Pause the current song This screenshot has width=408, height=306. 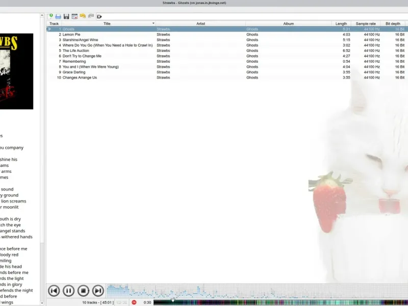[69, 291]
